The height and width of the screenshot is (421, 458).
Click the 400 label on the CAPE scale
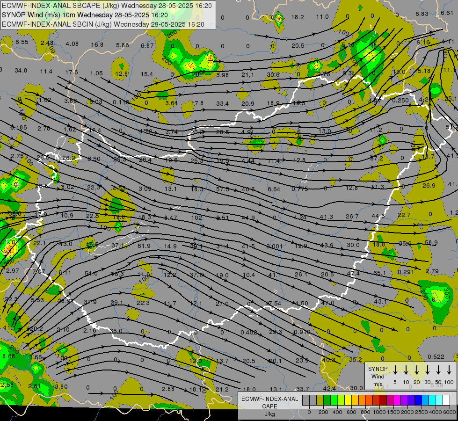point(337,412)
